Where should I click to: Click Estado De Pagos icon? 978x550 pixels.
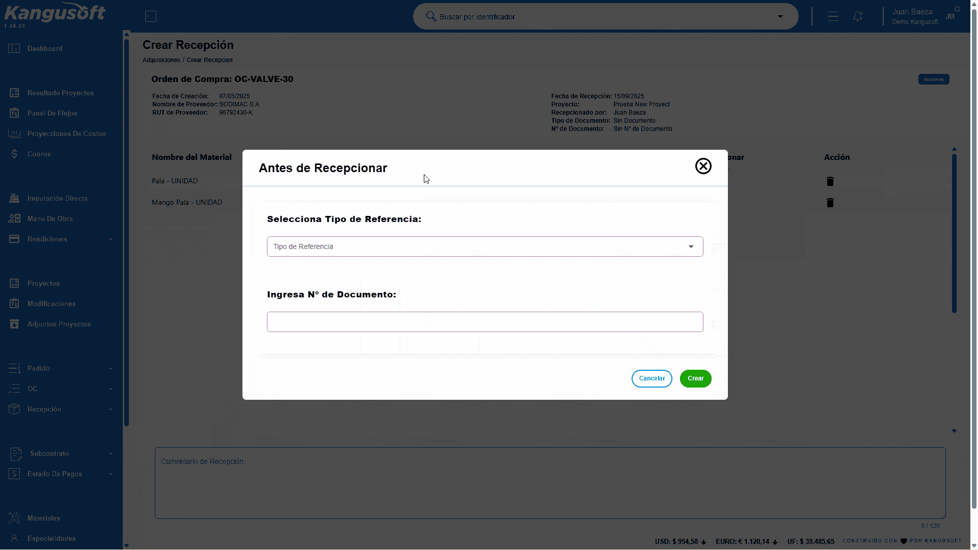click(14, 474)
